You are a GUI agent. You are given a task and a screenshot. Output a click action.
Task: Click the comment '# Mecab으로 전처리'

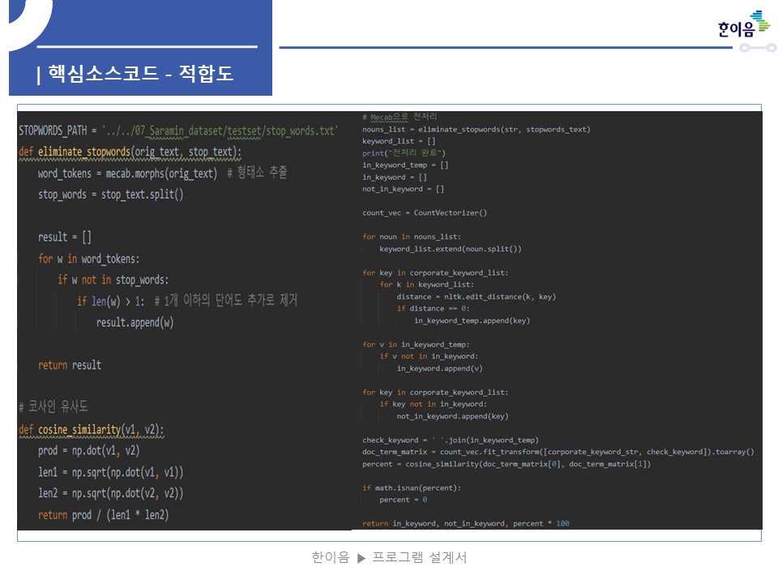[x=400, y=117]
